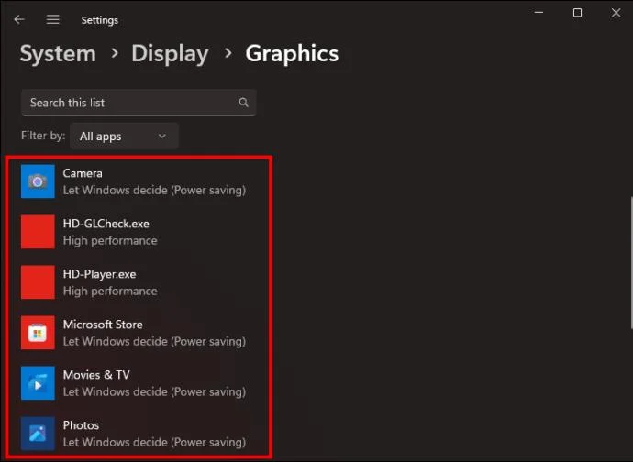Click the back arrow in Settings
Image resolution: width=633 pixels, height=462 pixels.
pos(19,19)
